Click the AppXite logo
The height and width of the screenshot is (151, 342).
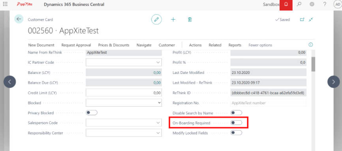(x=24, y=4)
